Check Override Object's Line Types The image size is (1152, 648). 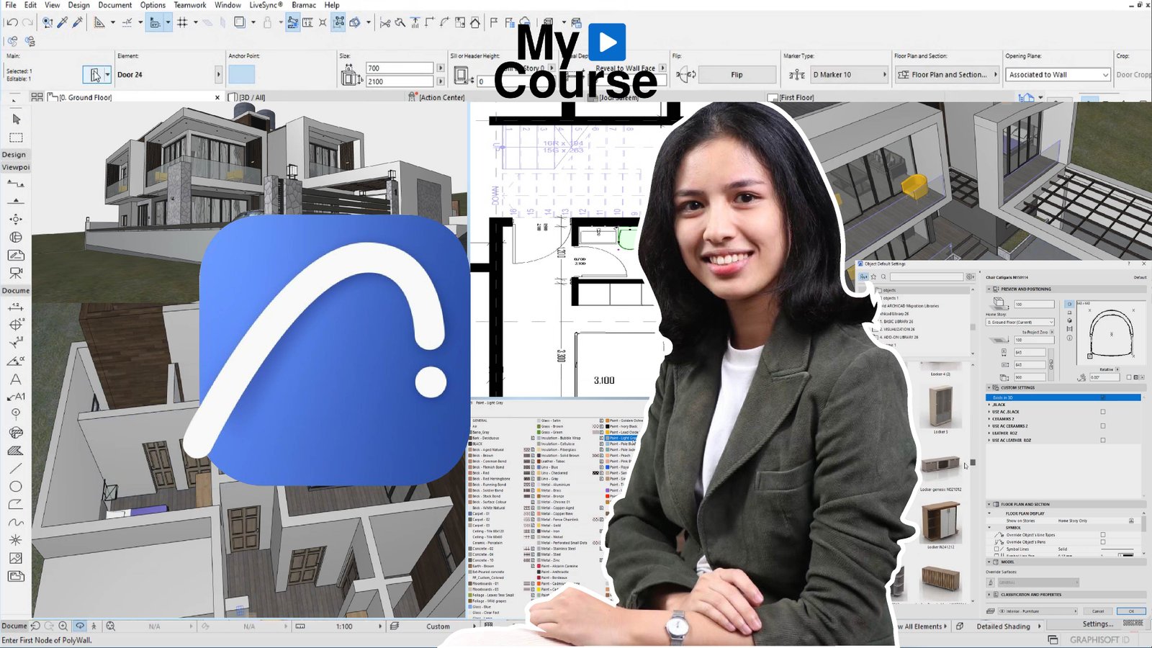1102,535
